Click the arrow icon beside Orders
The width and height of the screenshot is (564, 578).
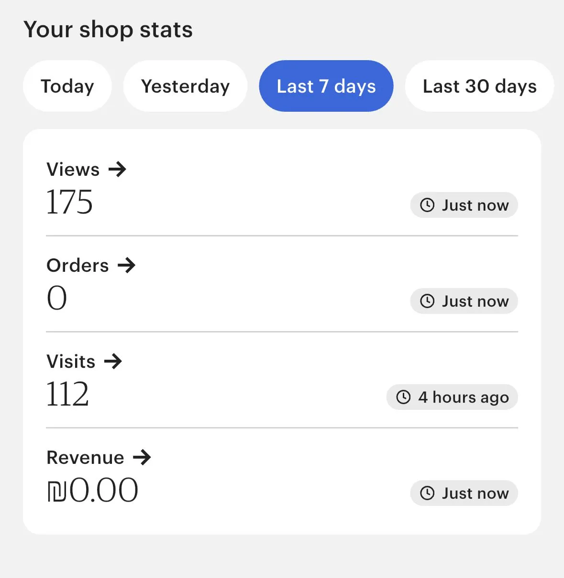tap(127, 266)
